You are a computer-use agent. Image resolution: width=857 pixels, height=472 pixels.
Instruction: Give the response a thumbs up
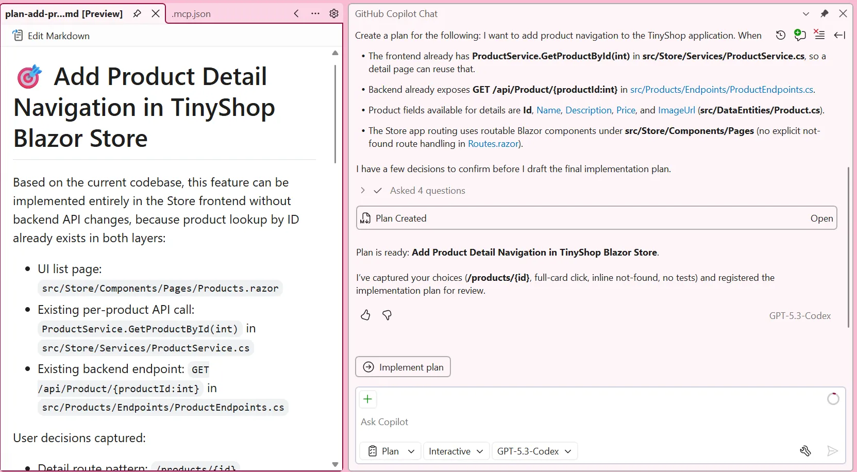click(365, 315)
